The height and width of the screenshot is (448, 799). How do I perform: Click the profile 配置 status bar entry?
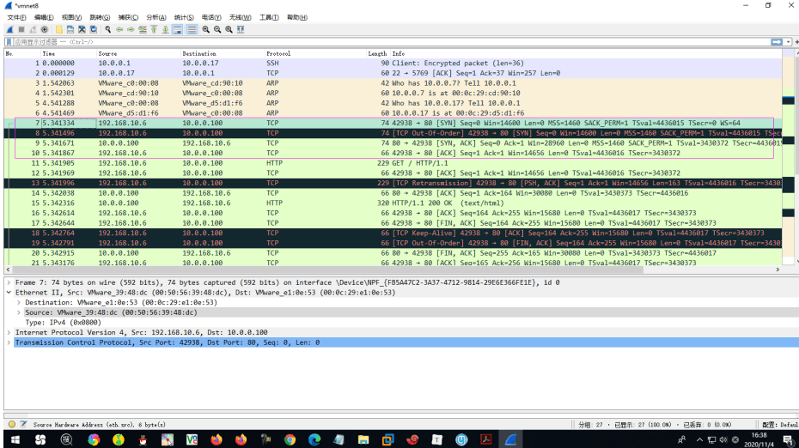point(779,425)
